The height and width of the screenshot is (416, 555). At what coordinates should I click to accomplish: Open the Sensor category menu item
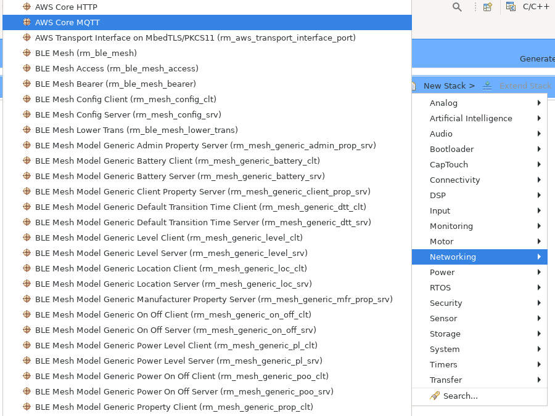480,319
